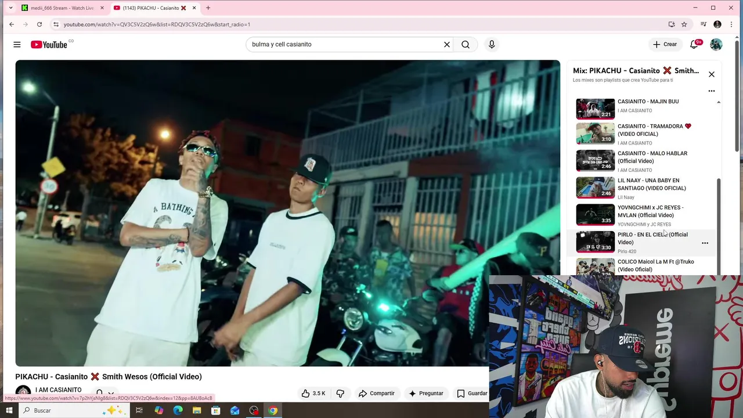Open the OBS Studio taskbar icon
Viewport: 743px width, 418px height.
(x=254, y=410)
